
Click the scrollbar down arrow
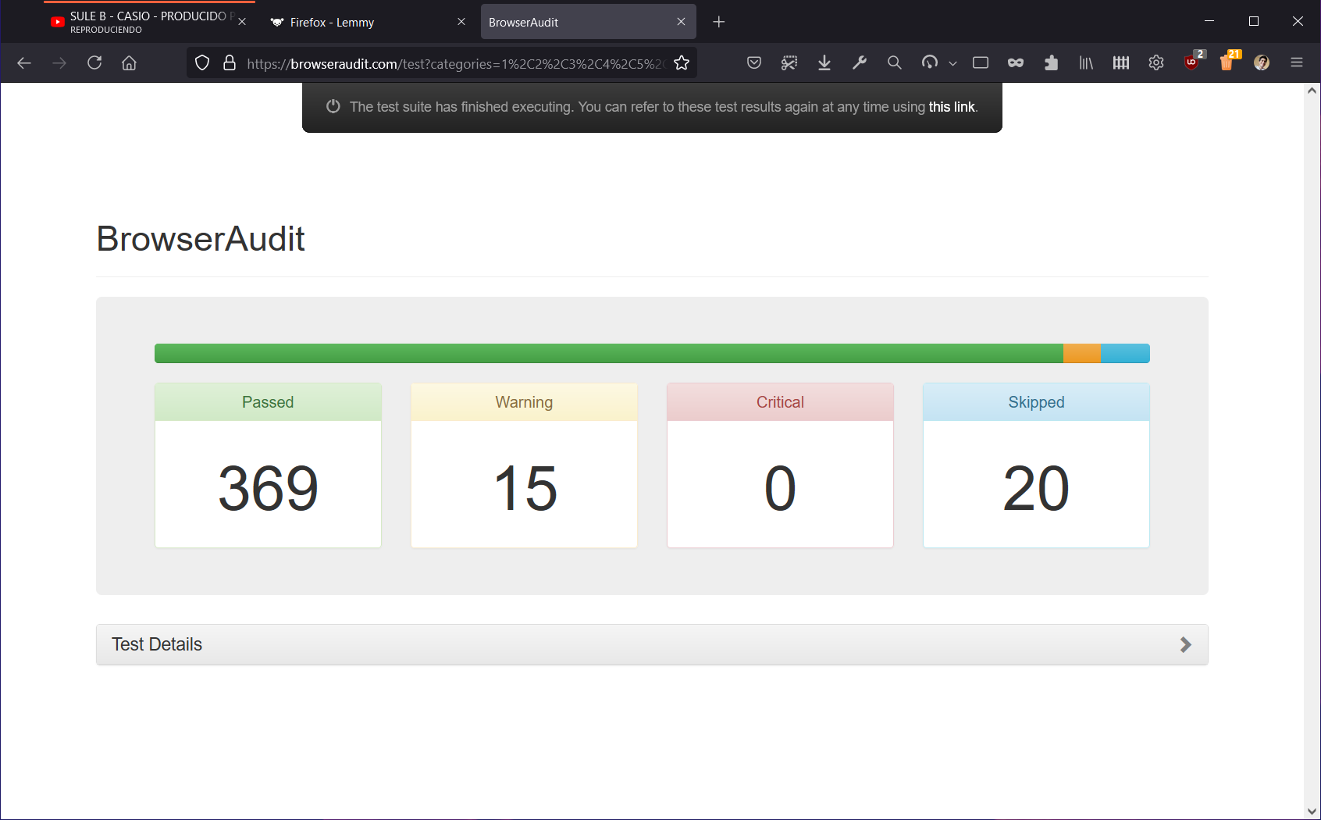coord(1312,811)
